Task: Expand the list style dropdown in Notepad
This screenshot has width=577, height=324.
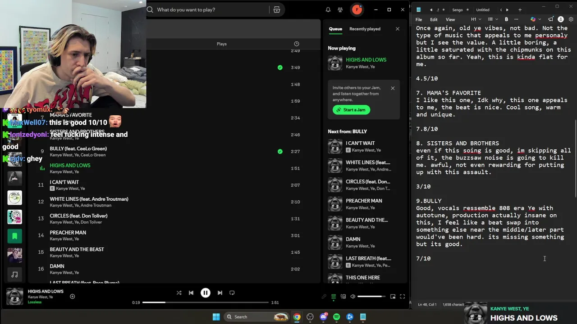Action: click(492, 19)
